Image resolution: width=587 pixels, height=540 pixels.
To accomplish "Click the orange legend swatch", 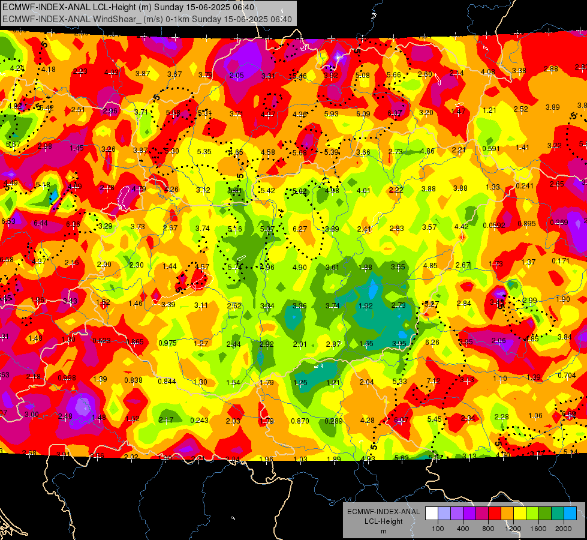I will coord(507,514).
